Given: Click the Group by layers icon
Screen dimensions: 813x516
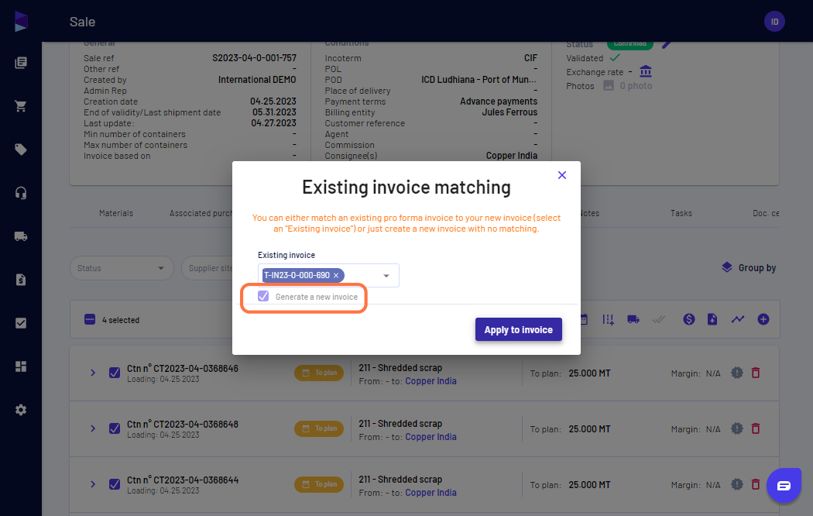Looking at the screenshot, I should (727, 267).
